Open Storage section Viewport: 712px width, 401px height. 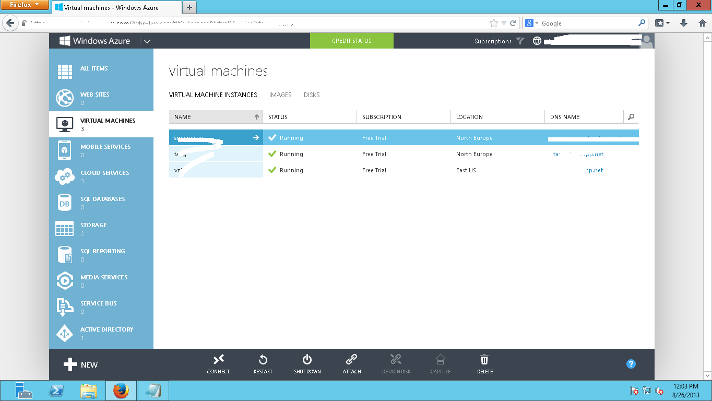click(x=101, y=228)
